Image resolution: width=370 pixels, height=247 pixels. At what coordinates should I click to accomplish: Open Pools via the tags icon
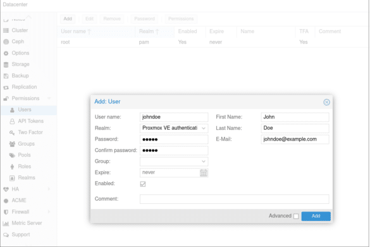point(12,155)
